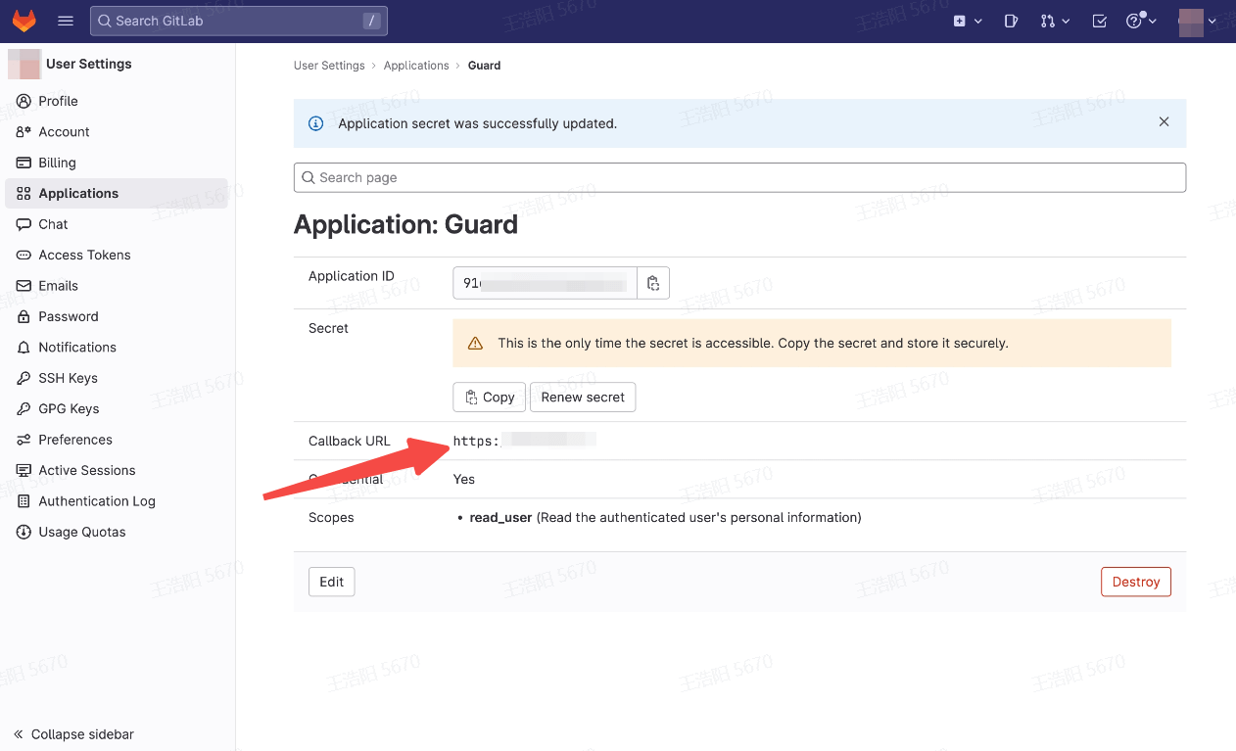This screenshot has width=1236, height=751.
Task: Click the red Destroy button
Action: pyautogui.click(x=1135, y=582)
